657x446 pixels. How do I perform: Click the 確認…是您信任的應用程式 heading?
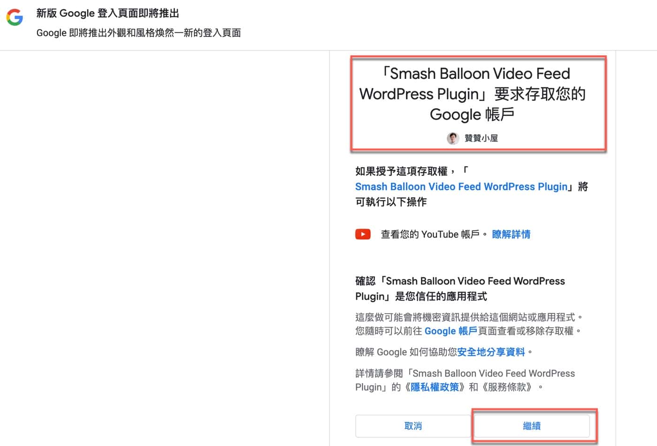click(x=460, y=289)
